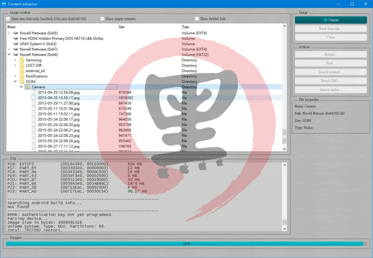The height and width of the screenshot is (258, 373).
Task: Click the Free FDISK Hidden Primary volume icon
Action: 16,38
